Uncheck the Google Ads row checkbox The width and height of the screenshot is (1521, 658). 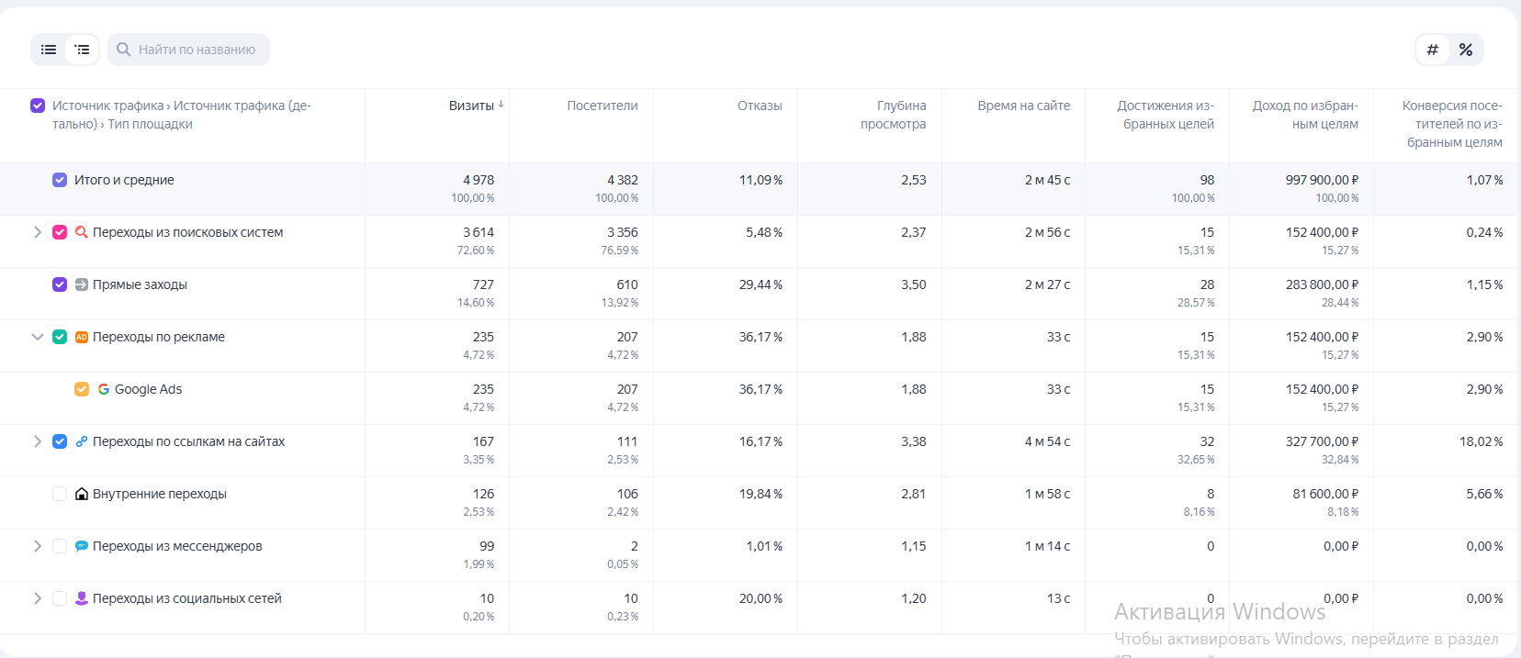pyautogui.click(x=82, y=389)
